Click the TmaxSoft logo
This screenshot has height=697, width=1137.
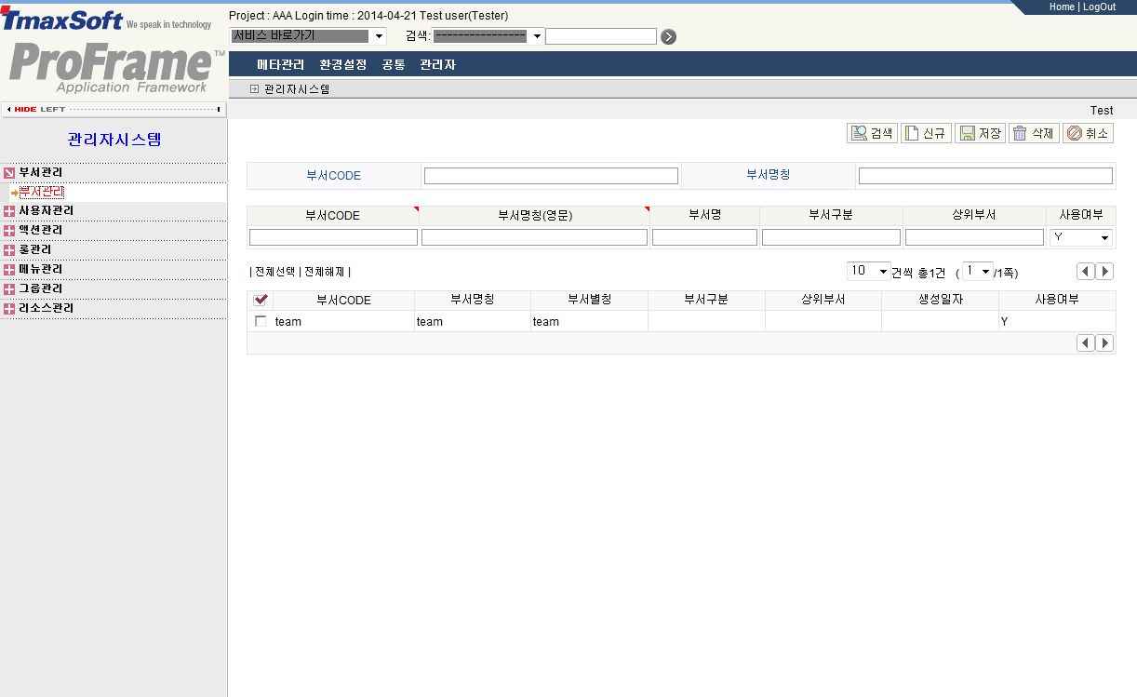click(60, 17)
